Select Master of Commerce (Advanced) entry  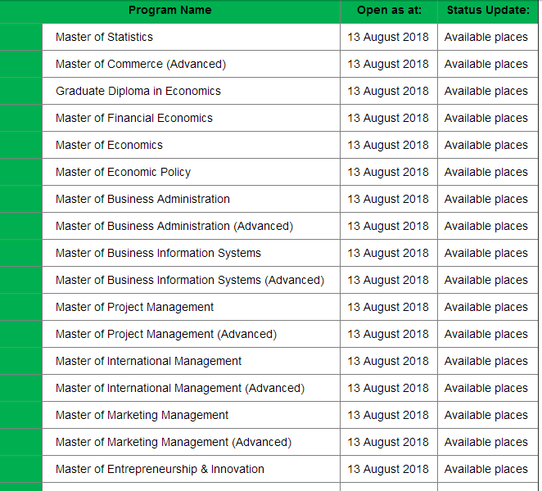[x=141, y=64]
